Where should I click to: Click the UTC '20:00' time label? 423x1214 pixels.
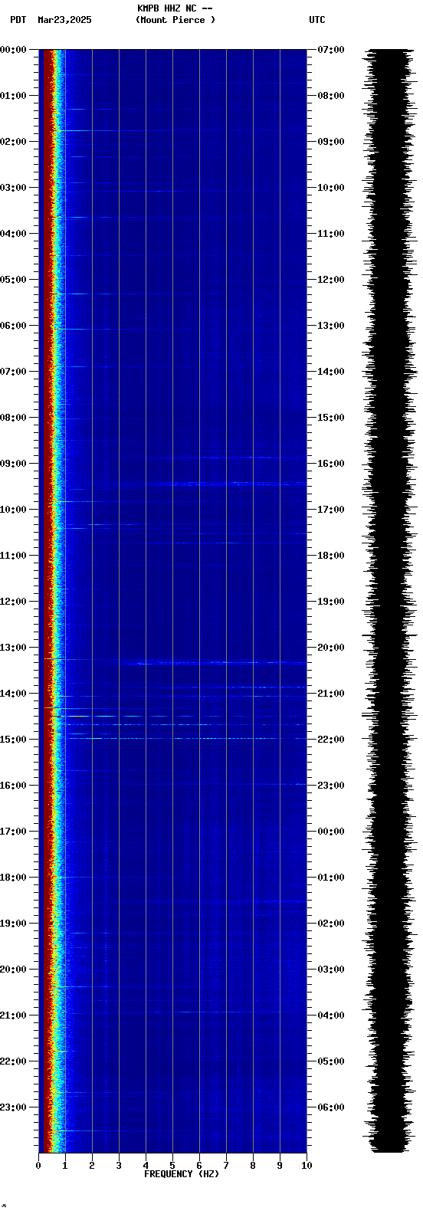point(331,648)
